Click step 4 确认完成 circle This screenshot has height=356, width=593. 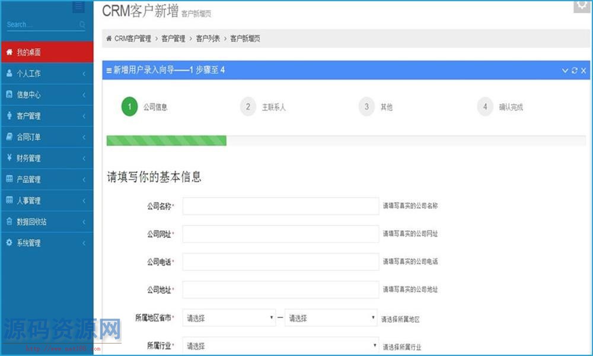coord(485,107)
